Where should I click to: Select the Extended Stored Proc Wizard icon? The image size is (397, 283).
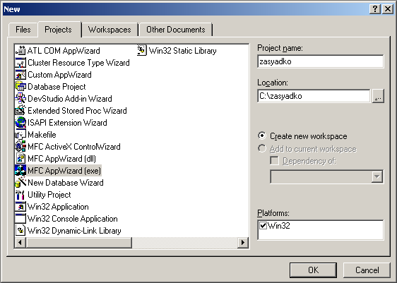point(20,111)
